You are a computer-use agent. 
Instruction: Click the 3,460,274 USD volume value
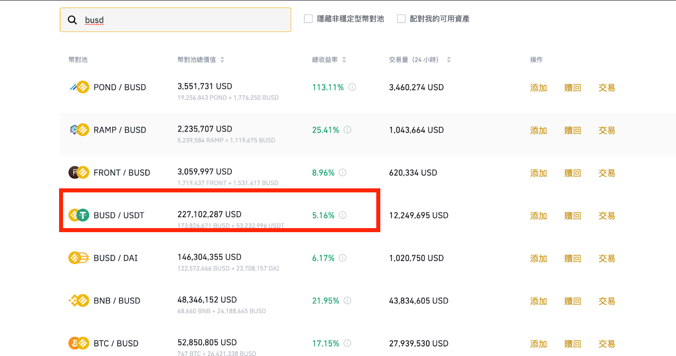(417, 87)
